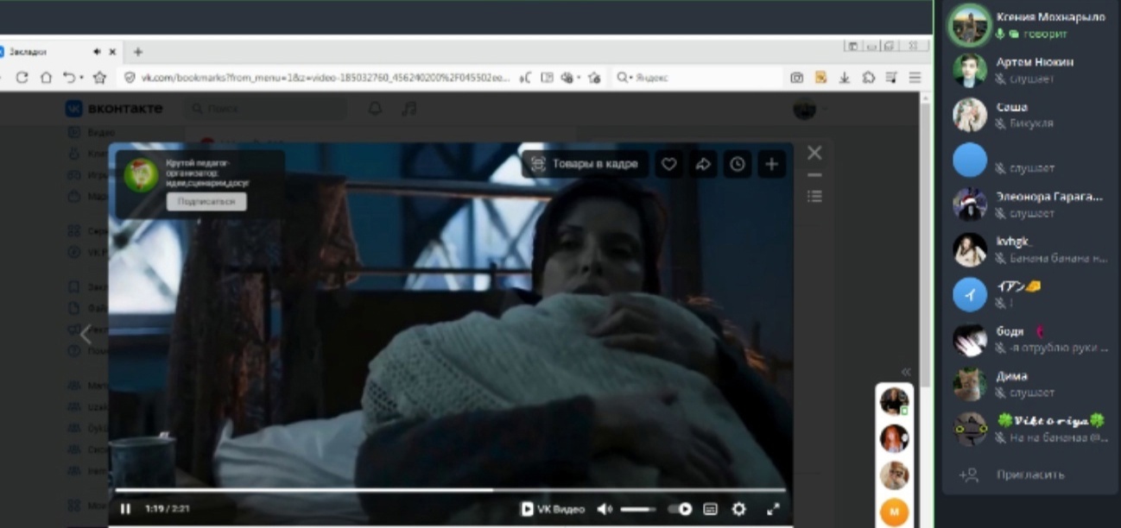
Task: Open VK notifications bell
Action: coord(375,109)
